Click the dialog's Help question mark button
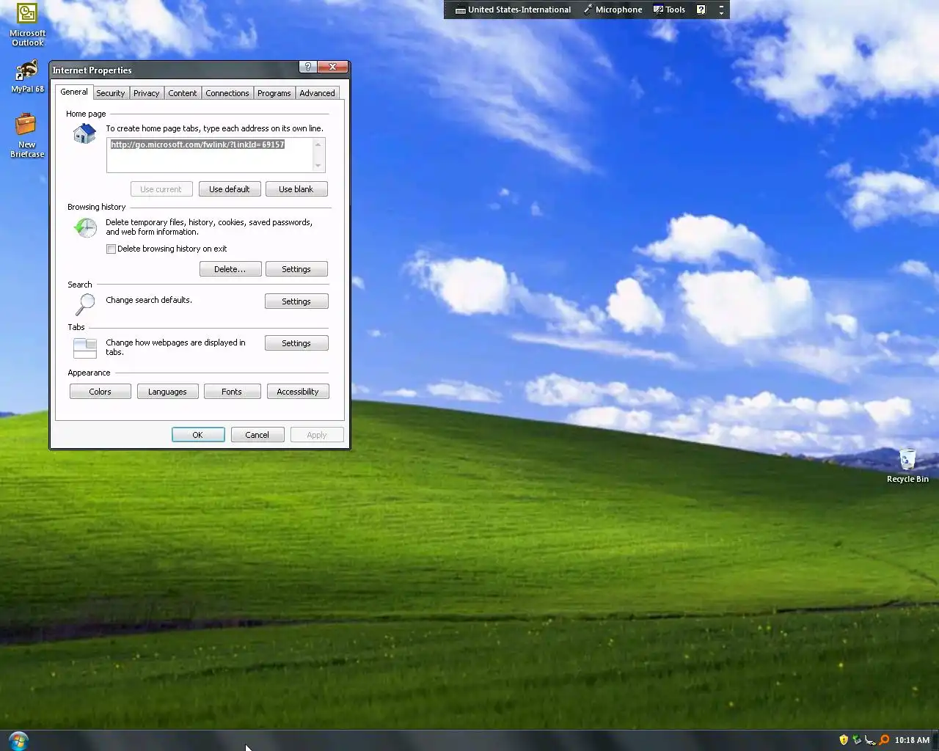 [308, 67]
